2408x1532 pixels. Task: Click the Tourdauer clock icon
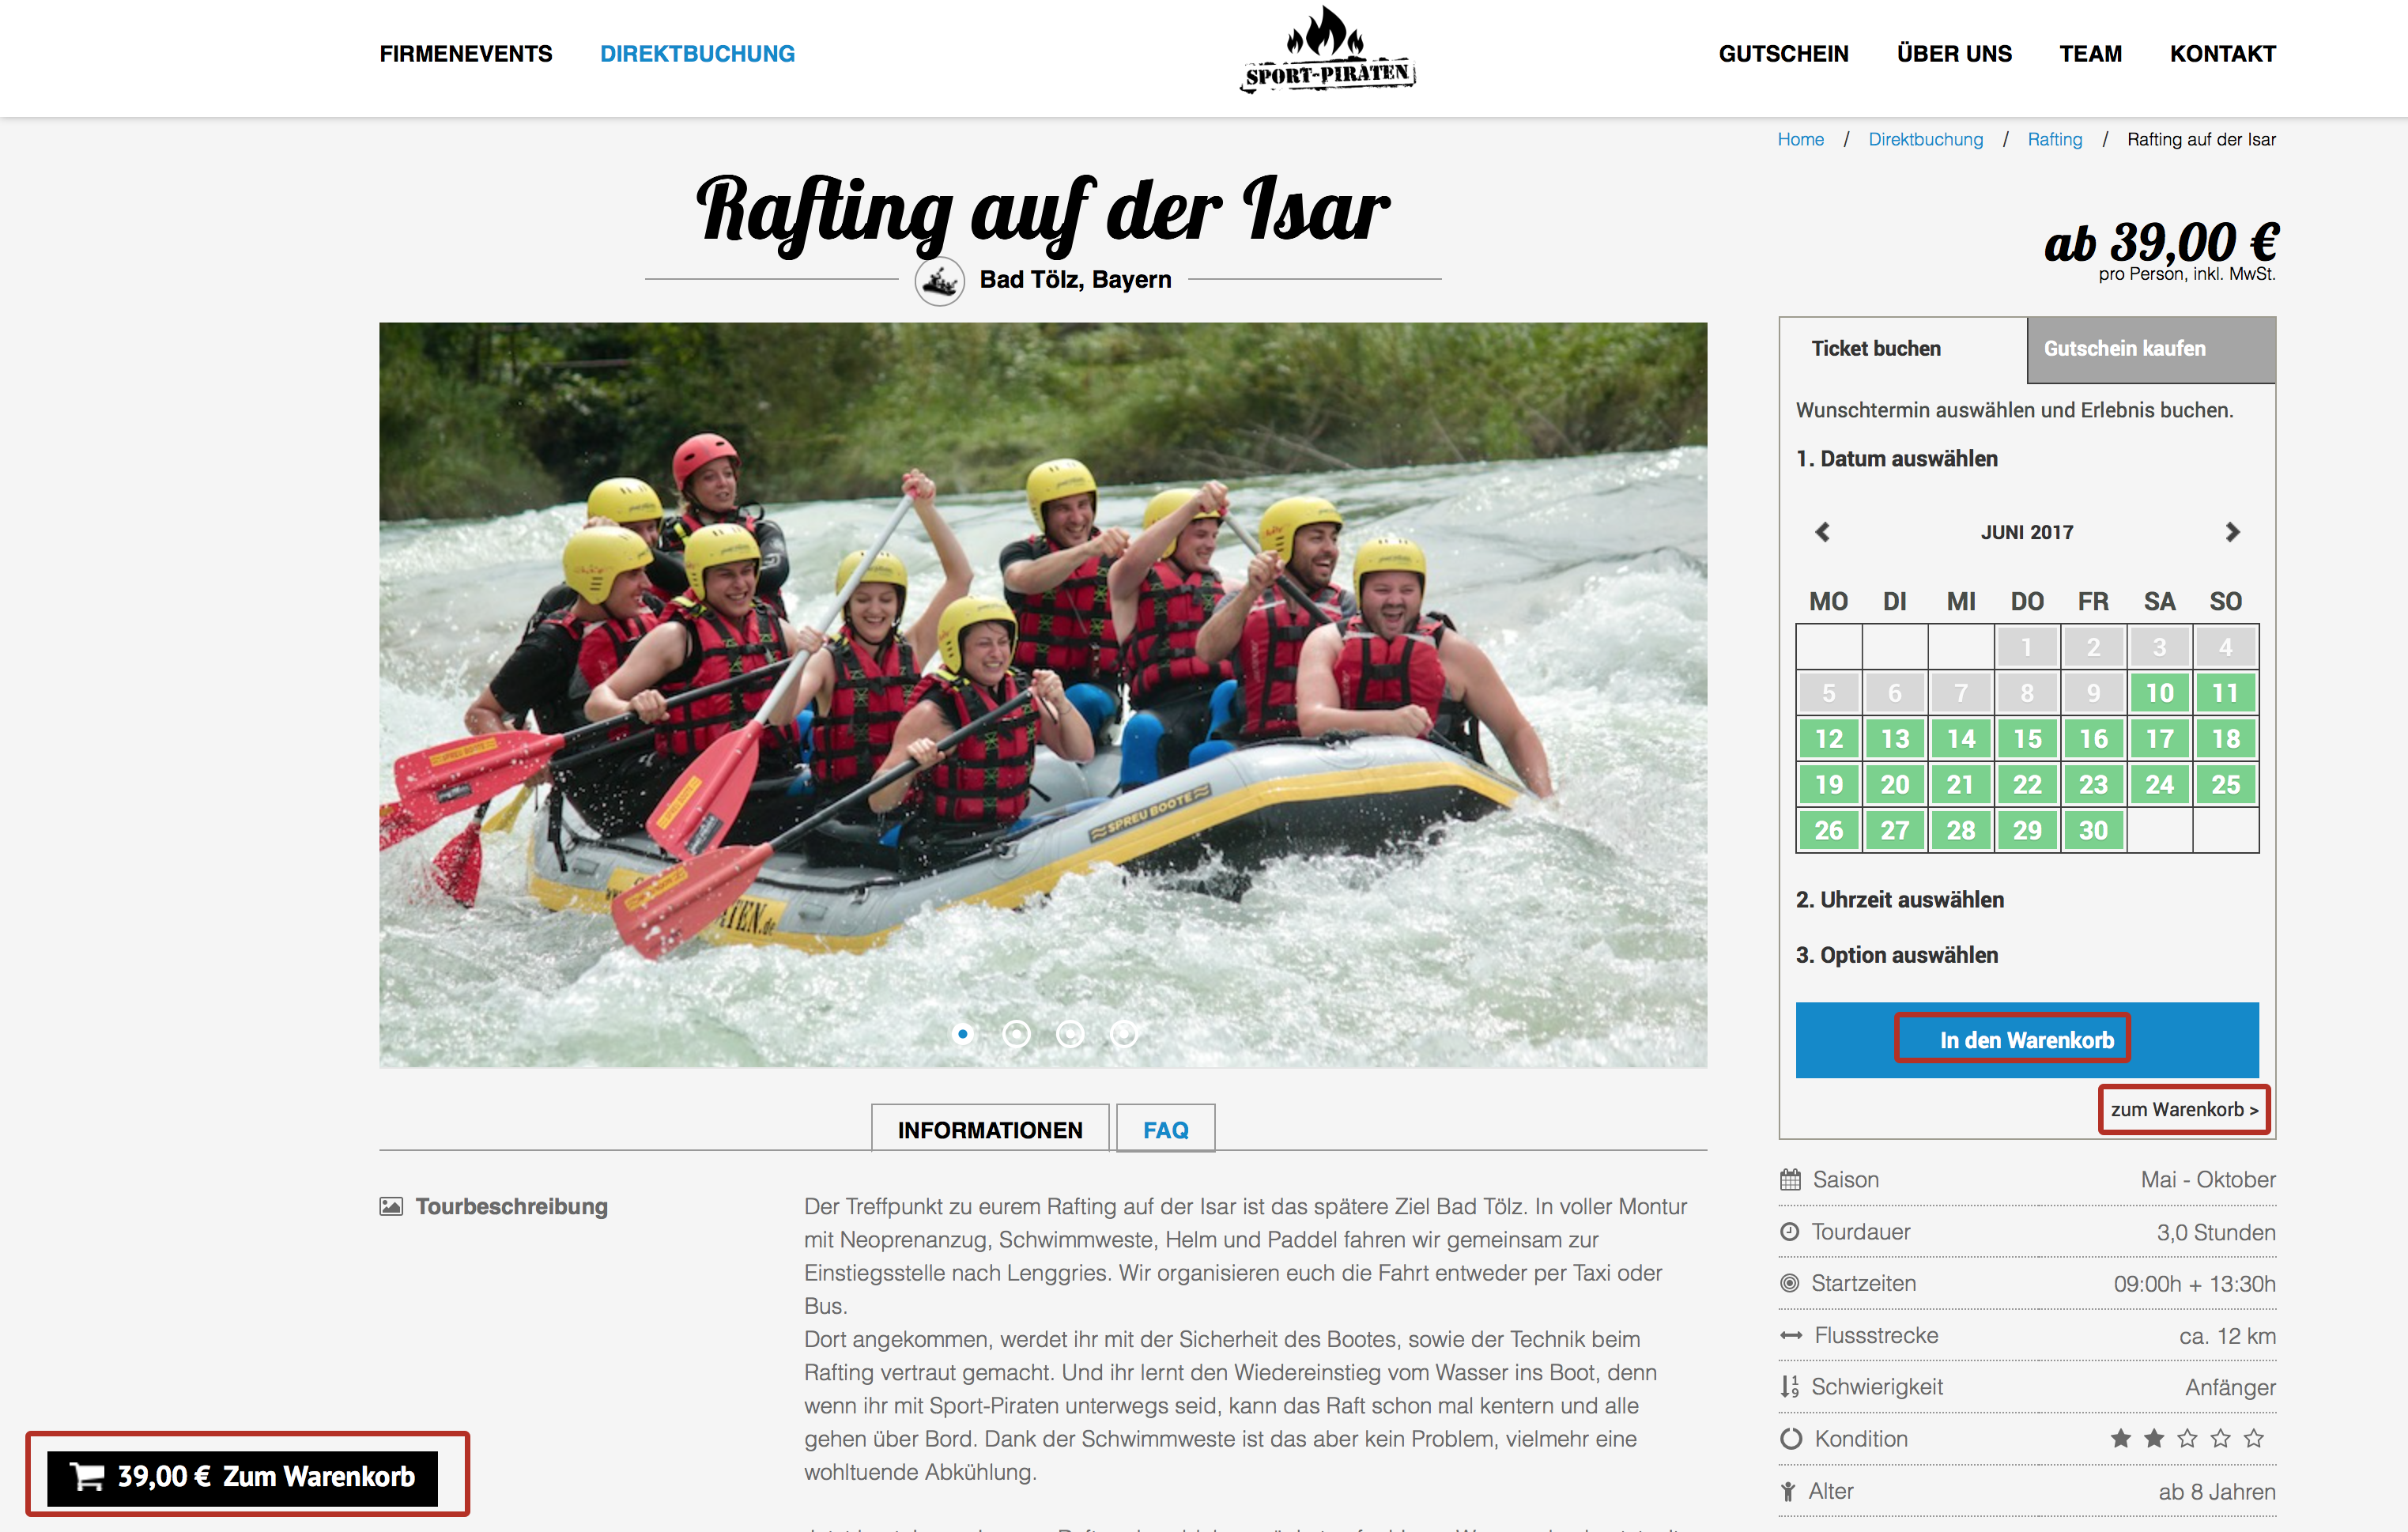[1790, 1232]
